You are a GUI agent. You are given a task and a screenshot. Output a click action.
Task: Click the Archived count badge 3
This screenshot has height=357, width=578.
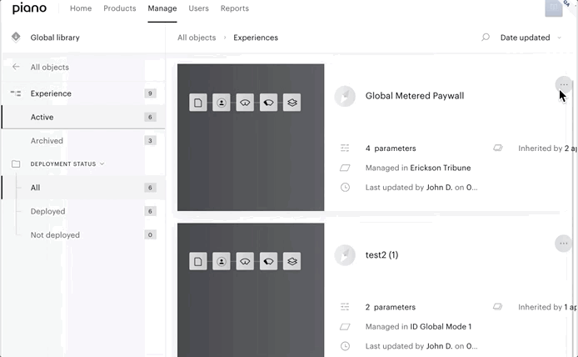[150, 140]
